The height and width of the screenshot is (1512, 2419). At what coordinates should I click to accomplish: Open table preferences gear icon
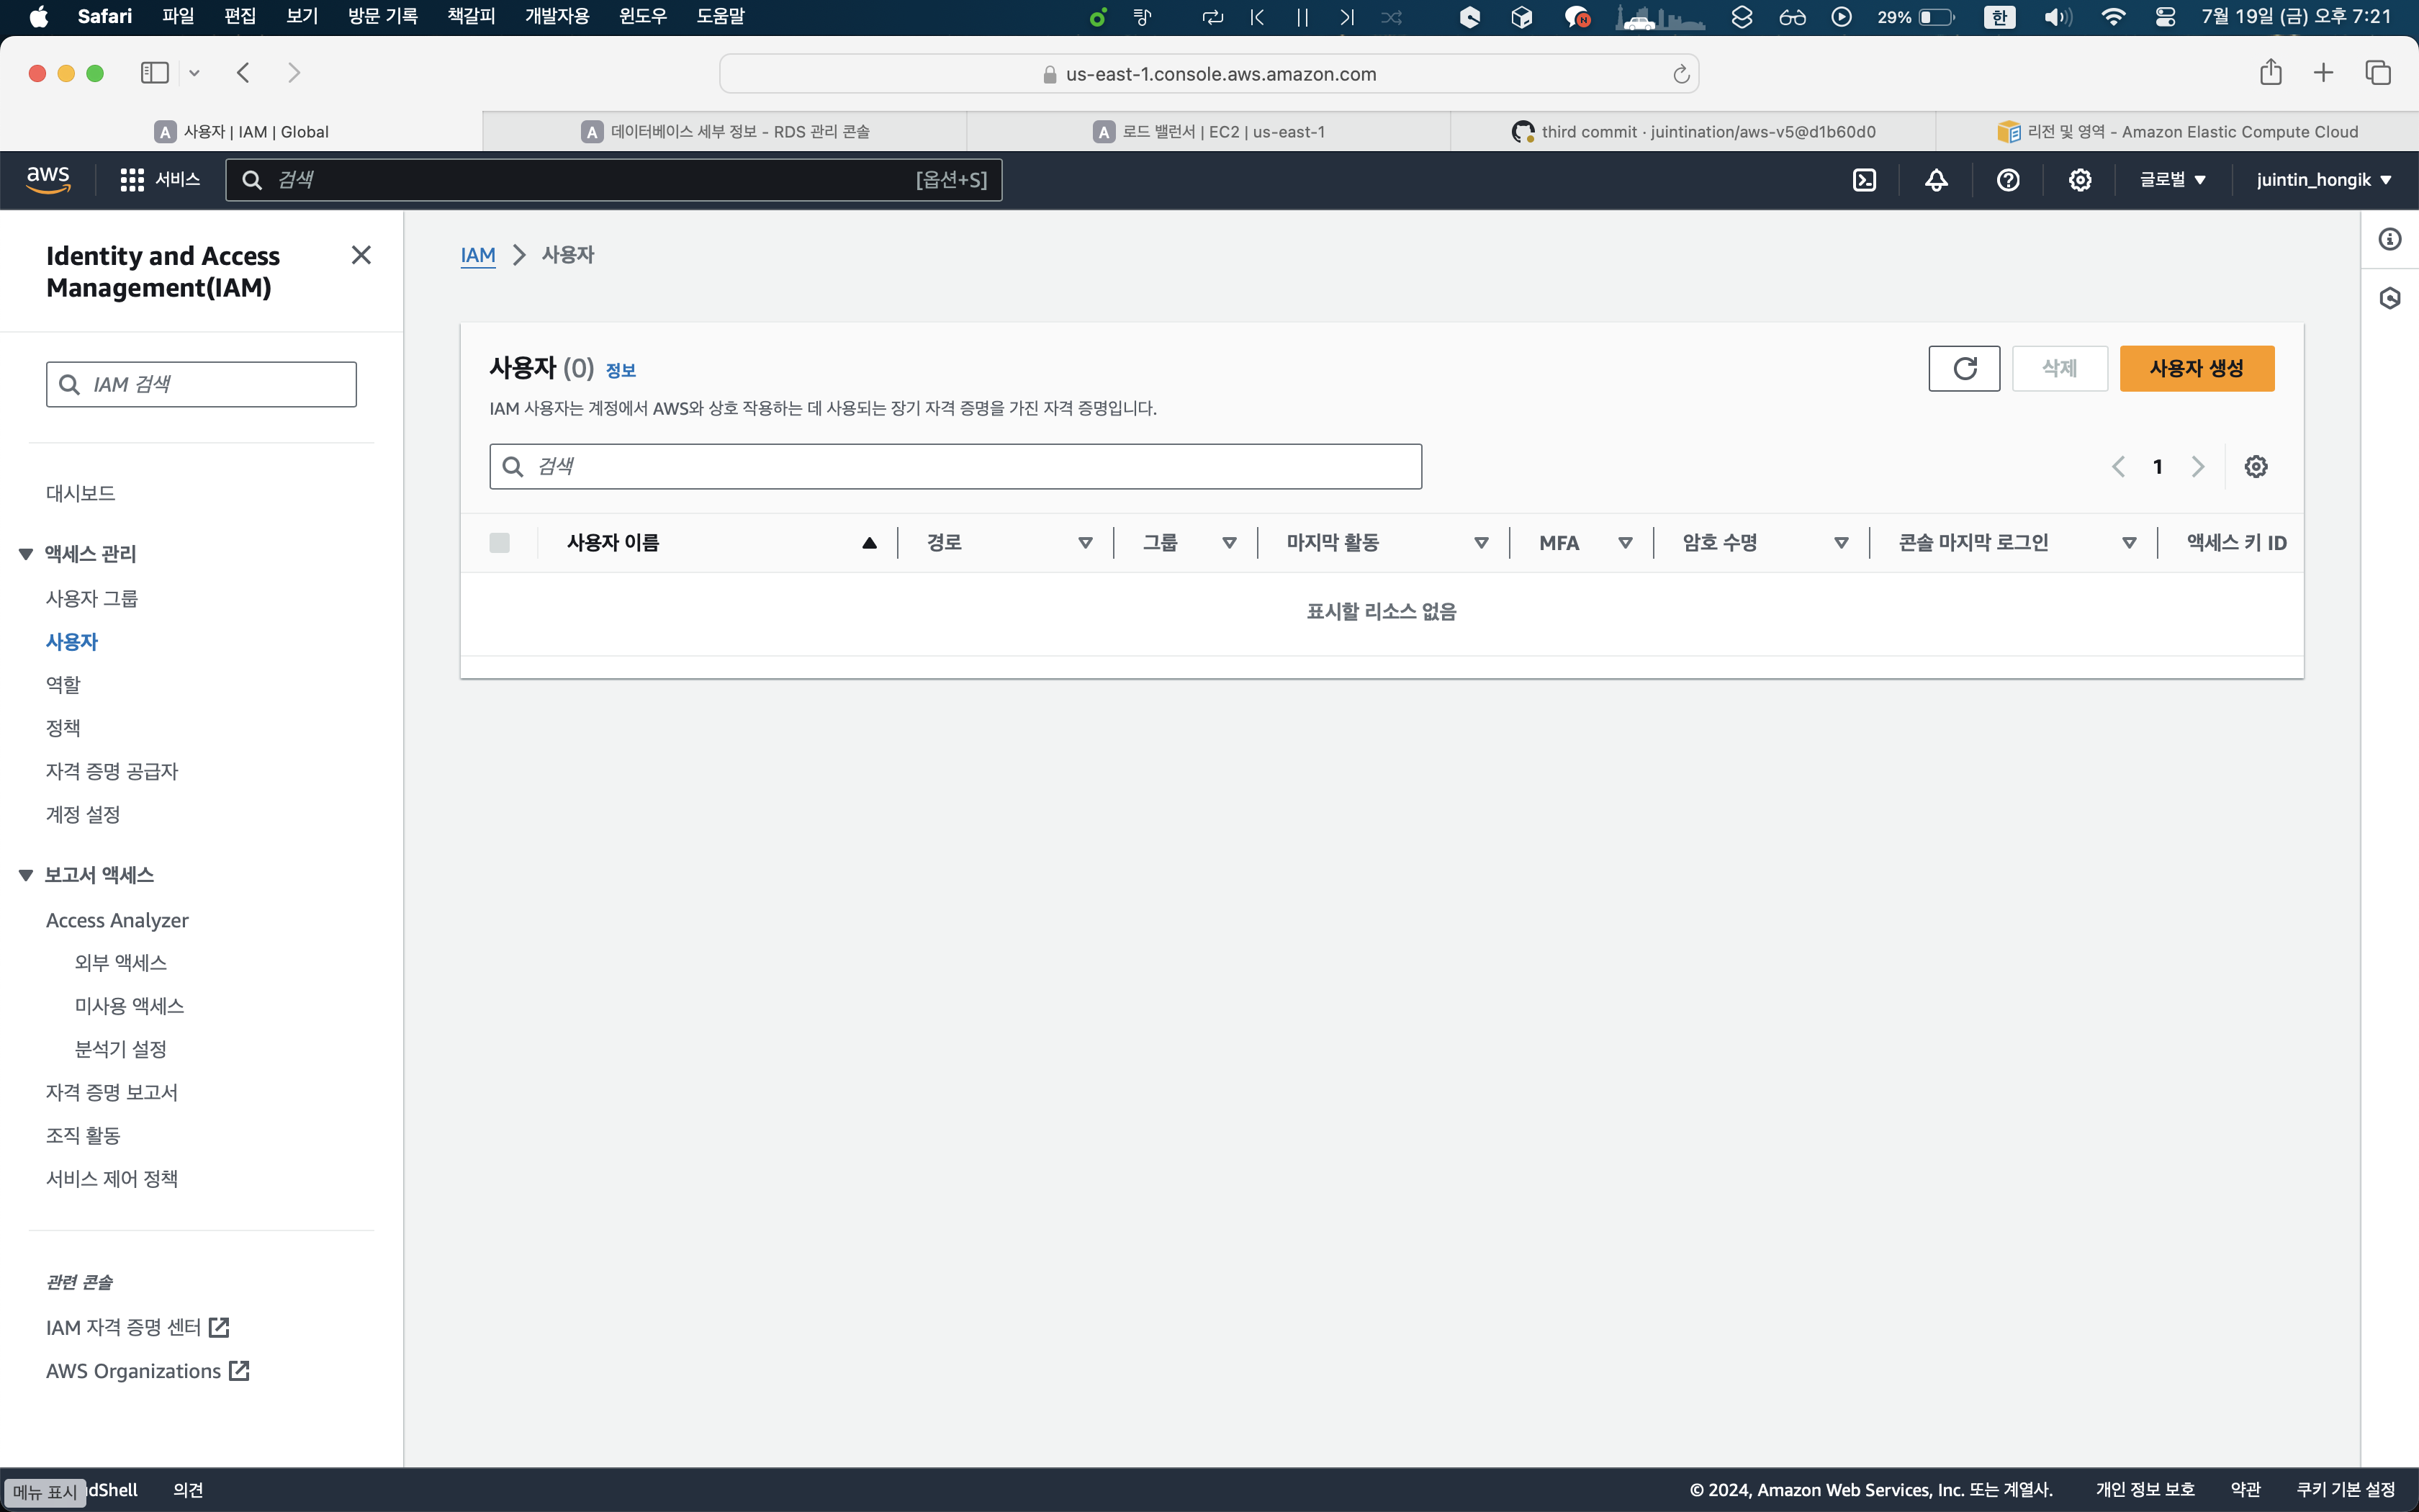pos(2256,467)
